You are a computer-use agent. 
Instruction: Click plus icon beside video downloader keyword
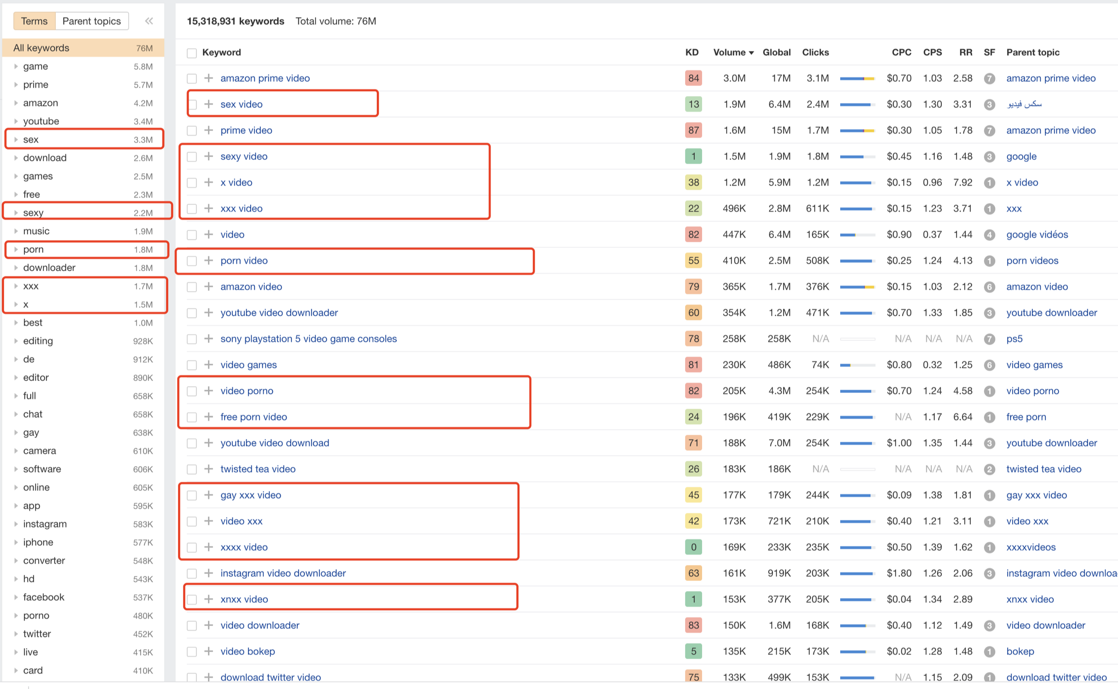point(208,625)
